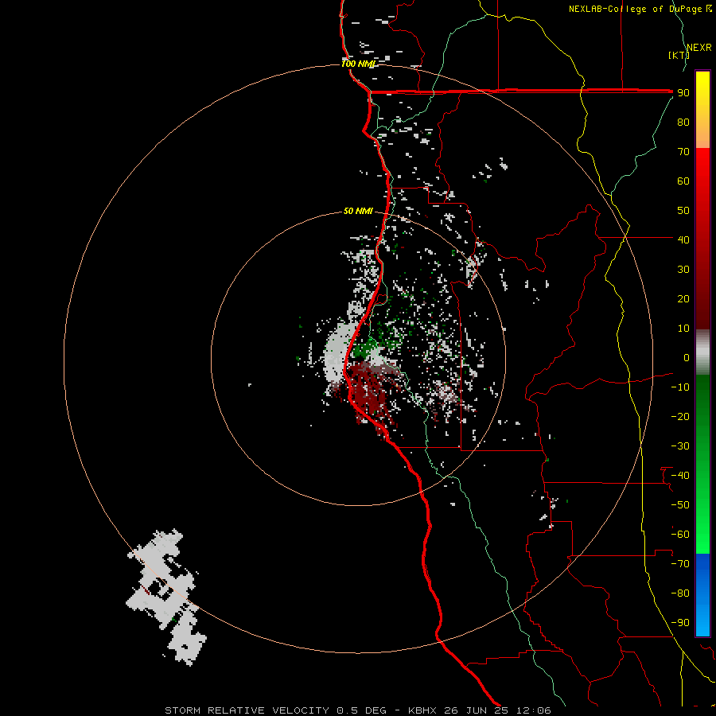Click the -60 value on the velocity scale
Screen dimensions: 716x716
680,535
